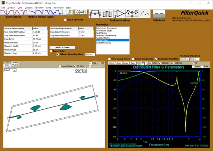Click the pointer arrow icon in layout view
The width and height of the screenshot is (213, 151).
pos(85,70)
